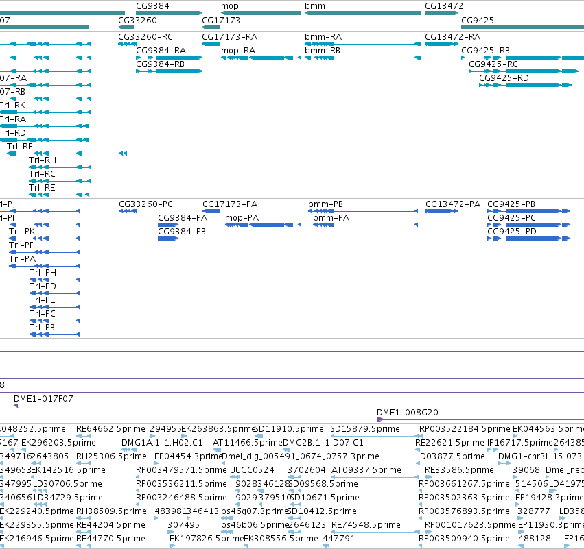Click EST label RE44770.5prime
The width and height of the screenshot is (584, 549).
(110, 539)
